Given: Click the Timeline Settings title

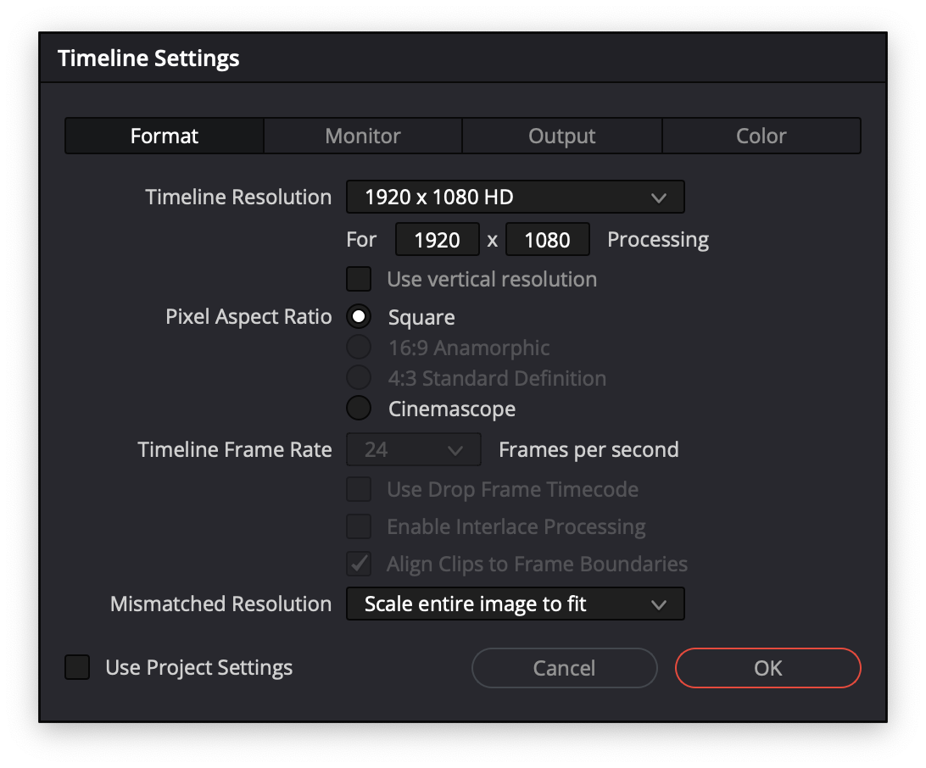Looking at the screenshot, I should (x=148, y=58).
